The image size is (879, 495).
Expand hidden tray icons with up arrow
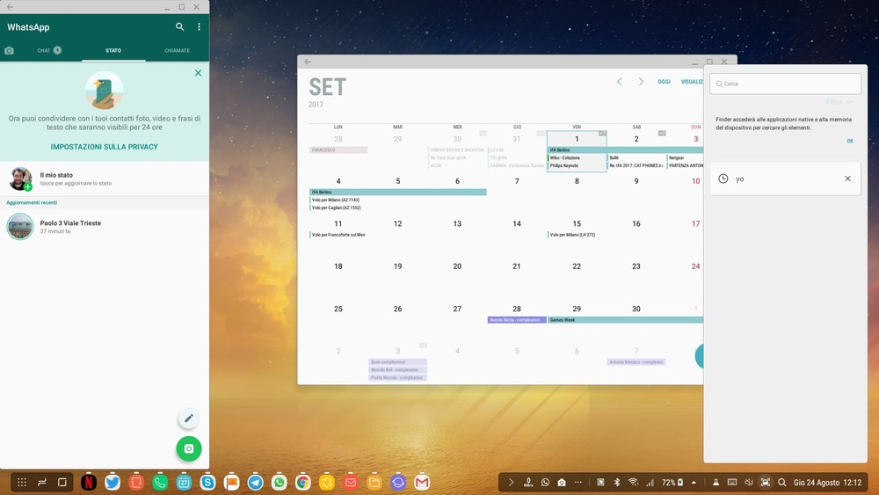coord(694,483)
